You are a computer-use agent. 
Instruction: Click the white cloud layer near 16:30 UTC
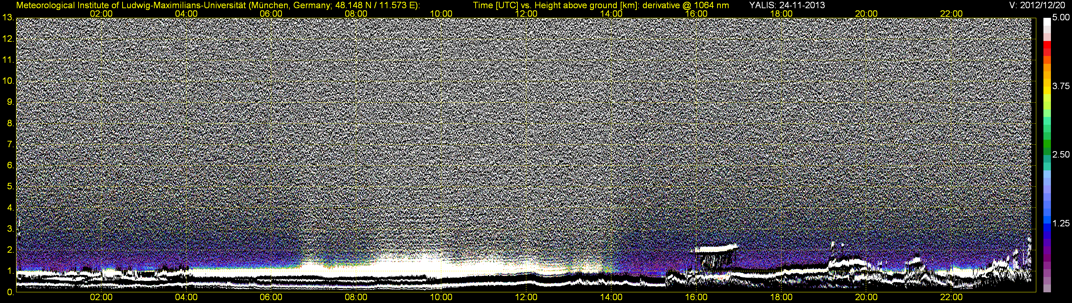[x=716, y=249]
